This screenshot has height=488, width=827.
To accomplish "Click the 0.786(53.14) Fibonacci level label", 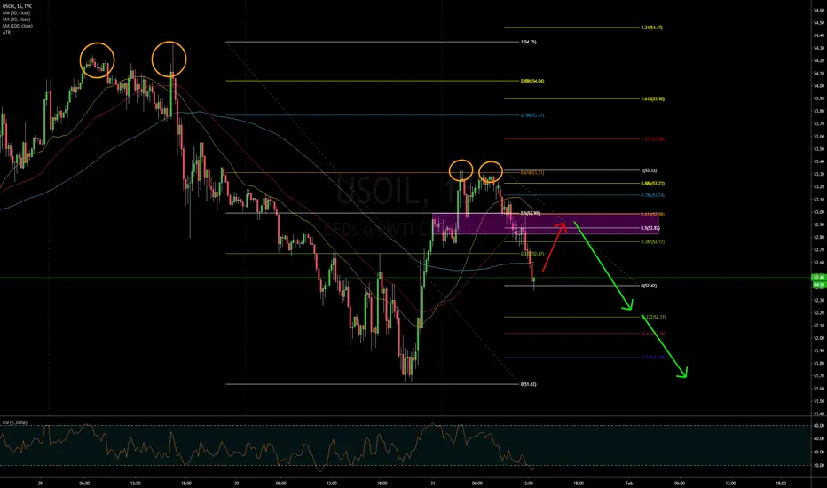I will pos(652,195).
